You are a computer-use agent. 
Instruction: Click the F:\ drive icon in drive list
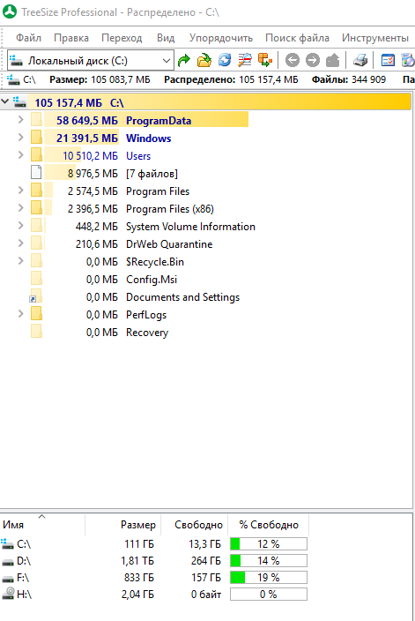[x=8, y=579]
